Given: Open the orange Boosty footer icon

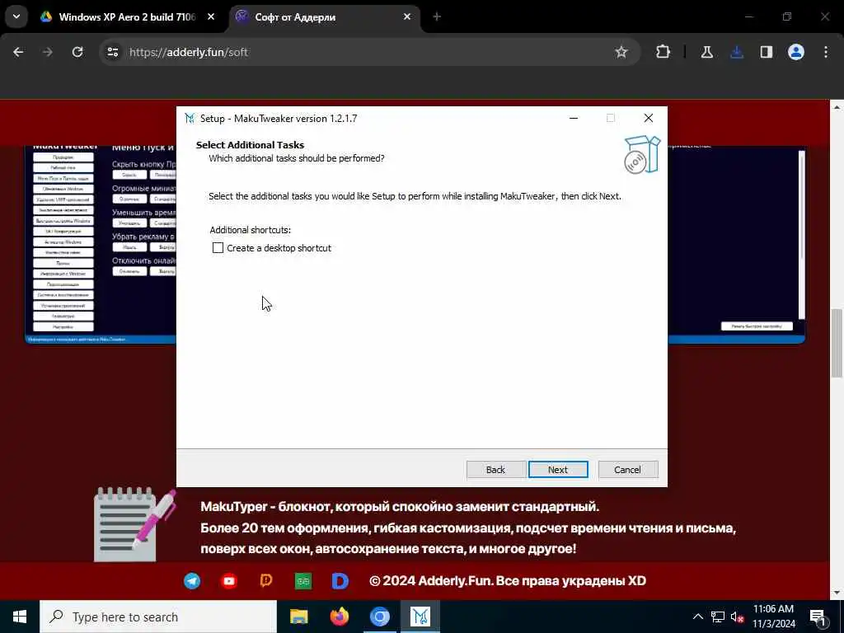Looking at the screenshot, I should coord(266,581).
